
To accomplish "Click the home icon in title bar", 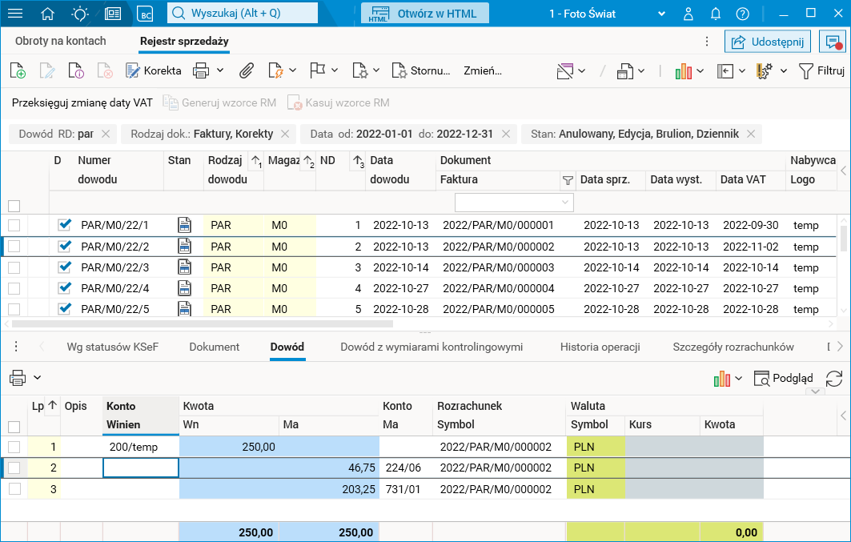I will click(48, 14).
